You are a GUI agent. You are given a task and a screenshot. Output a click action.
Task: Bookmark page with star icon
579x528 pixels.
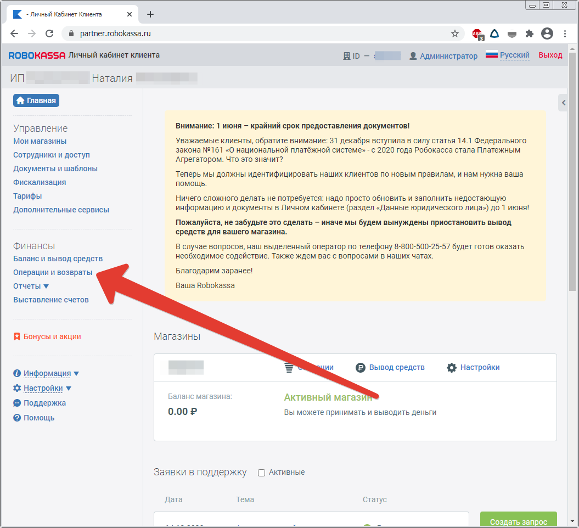[x=454, y=33]
